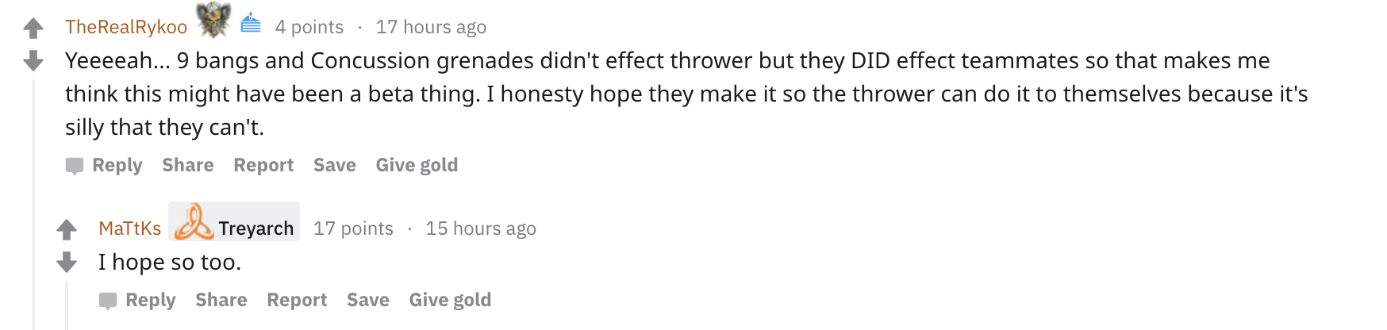Click speech bubble icon under MaTtKs's reply
The image size is (1387, 330).
coord(108,301)
